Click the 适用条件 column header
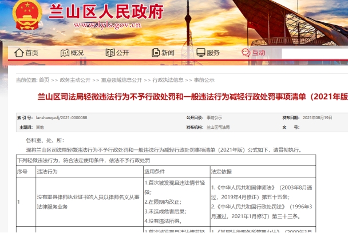The image size is (348, 233). click(x=155, y=172)
